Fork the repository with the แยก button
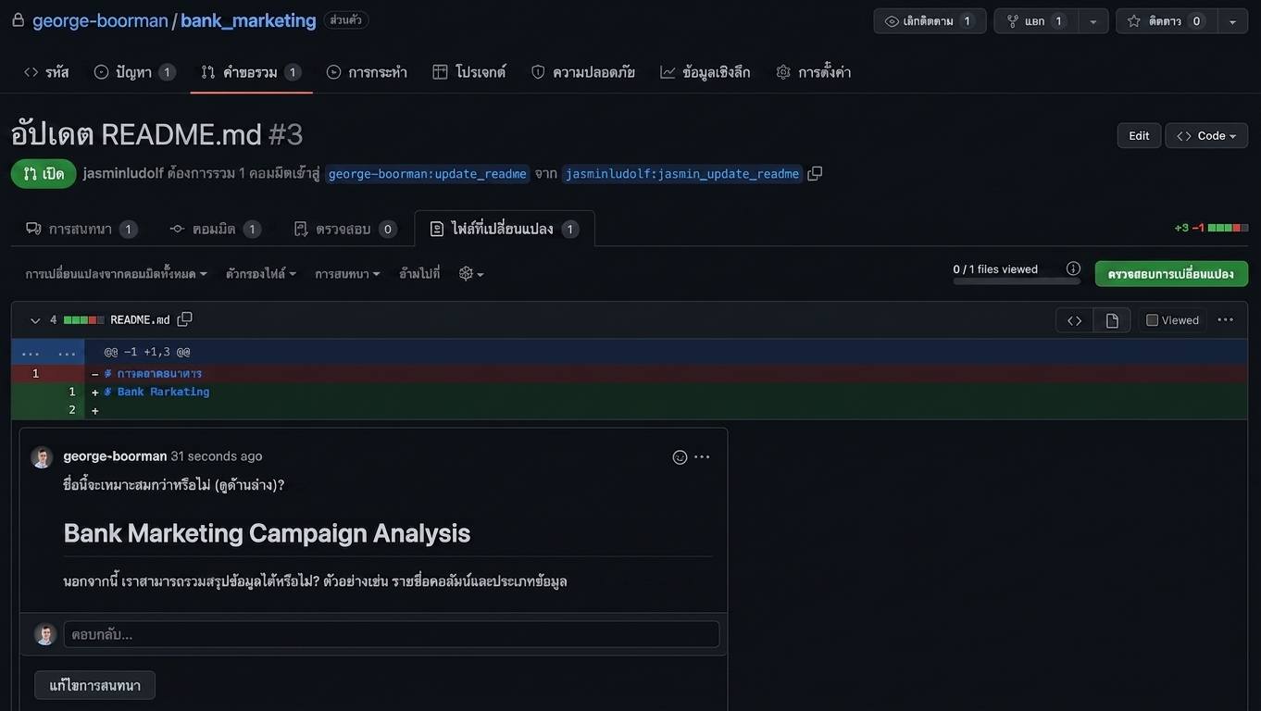Image resolution: width=1261 pixels, height=711 pixels. pyautogui.click(x=1036, y=21)
